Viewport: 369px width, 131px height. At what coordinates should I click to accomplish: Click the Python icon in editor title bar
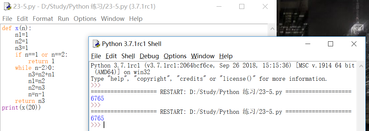click(8, 6)
